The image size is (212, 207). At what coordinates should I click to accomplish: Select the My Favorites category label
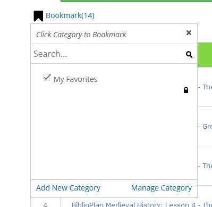(x=75, y=79)
